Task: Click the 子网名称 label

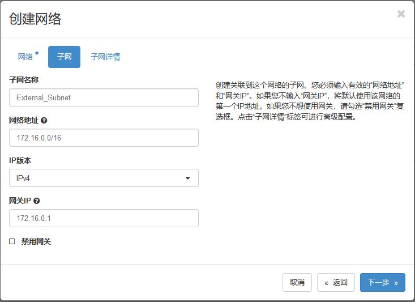Action: click(x=24, y=80)
